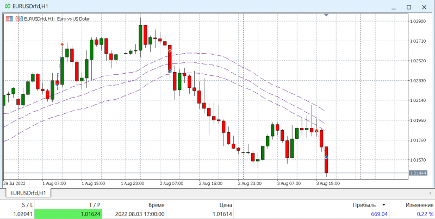Click orange entry marker near 3 Aug 15:00
This screenshot has height=219, width=435.
[316, 130]
